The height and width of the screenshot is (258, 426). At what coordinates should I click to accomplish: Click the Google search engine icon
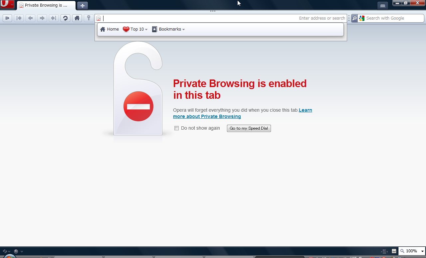coord(362,18)
